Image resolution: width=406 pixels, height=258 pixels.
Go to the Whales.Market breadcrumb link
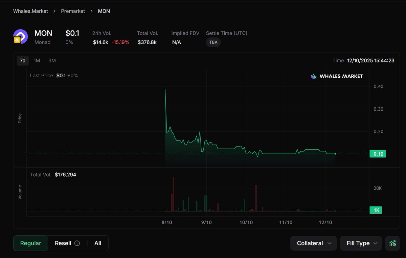tap(30, 11)
